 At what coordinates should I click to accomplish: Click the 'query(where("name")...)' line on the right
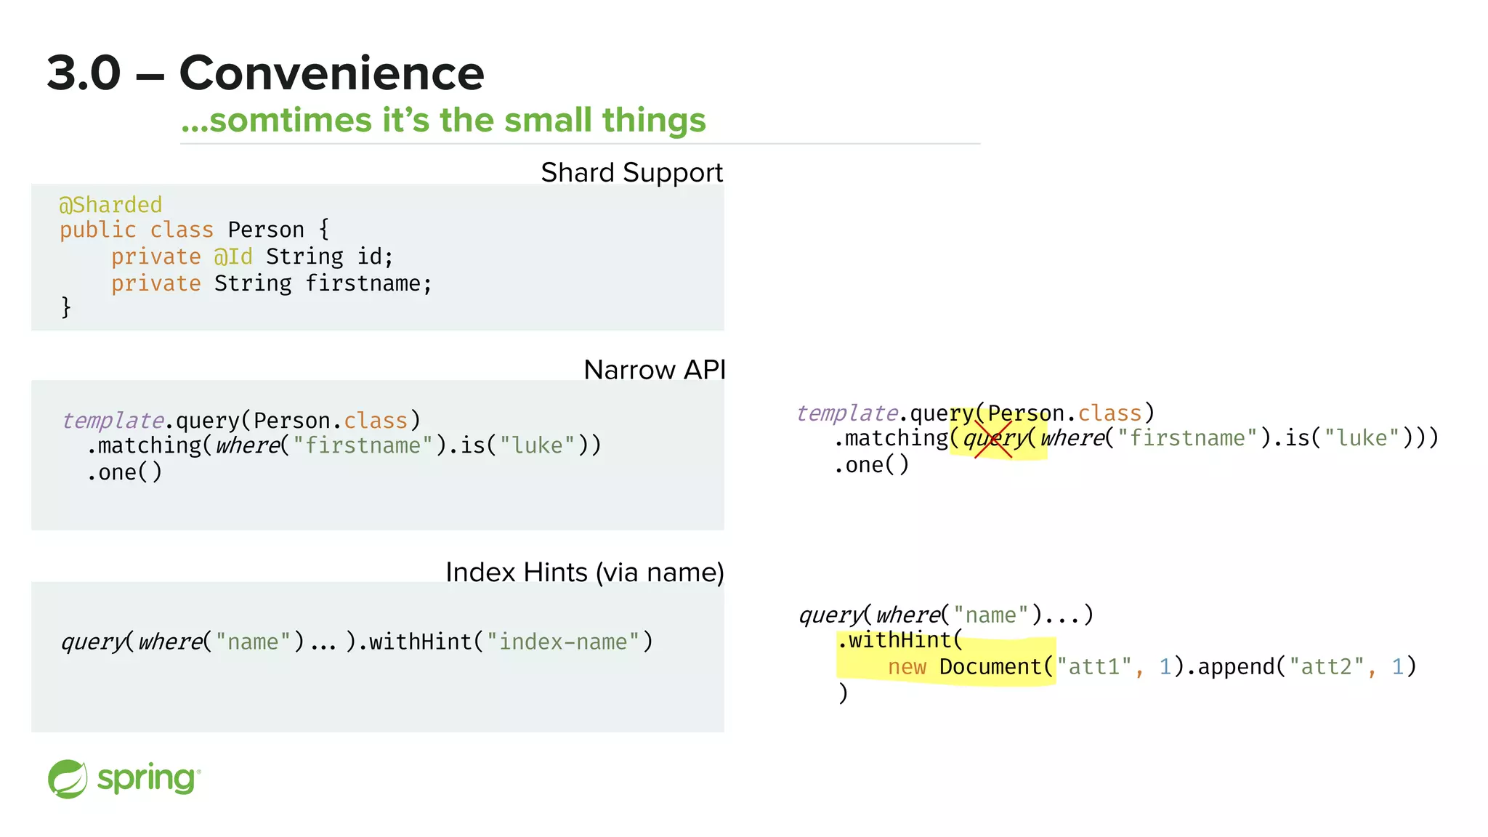click(x=946, y=615)
